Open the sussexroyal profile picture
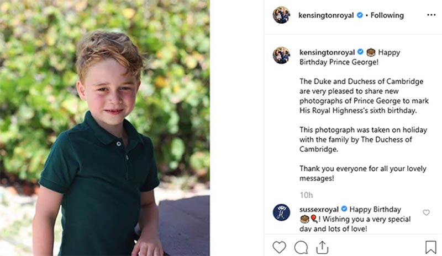 (x=282, y=213)
